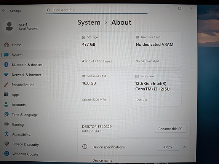Click the Bluetooth & devices icon

[x=6, y=64]
